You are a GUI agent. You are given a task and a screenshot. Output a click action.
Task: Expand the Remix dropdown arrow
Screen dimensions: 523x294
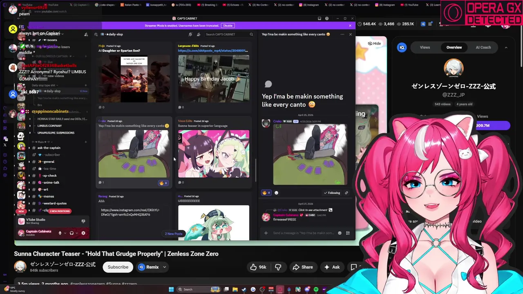[164, 267]
